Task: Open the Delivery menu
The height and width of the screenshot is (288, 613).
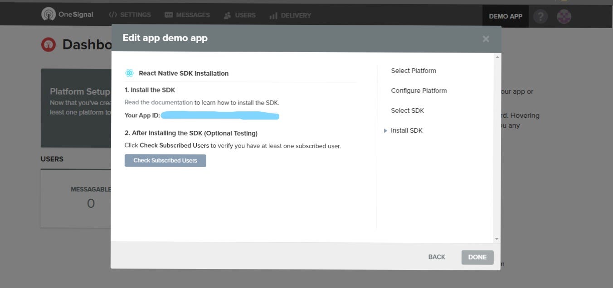Action: pos(290,15)
